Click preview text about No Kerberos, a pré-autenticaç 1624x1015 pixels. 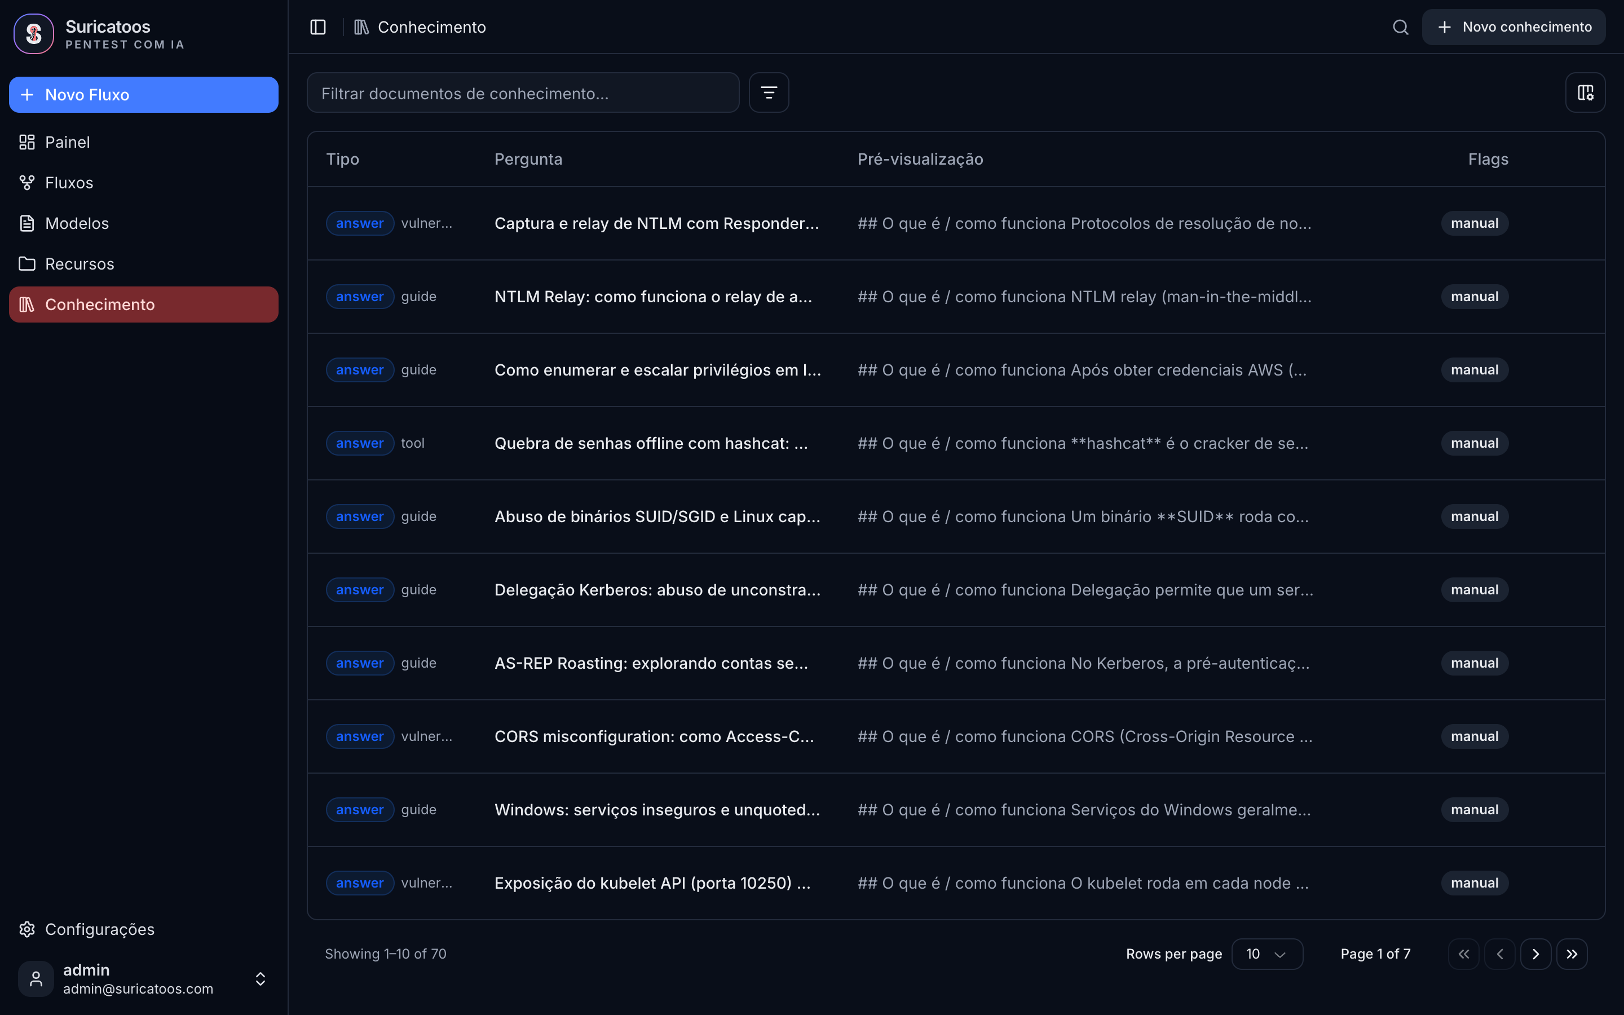click(1083, 663)
